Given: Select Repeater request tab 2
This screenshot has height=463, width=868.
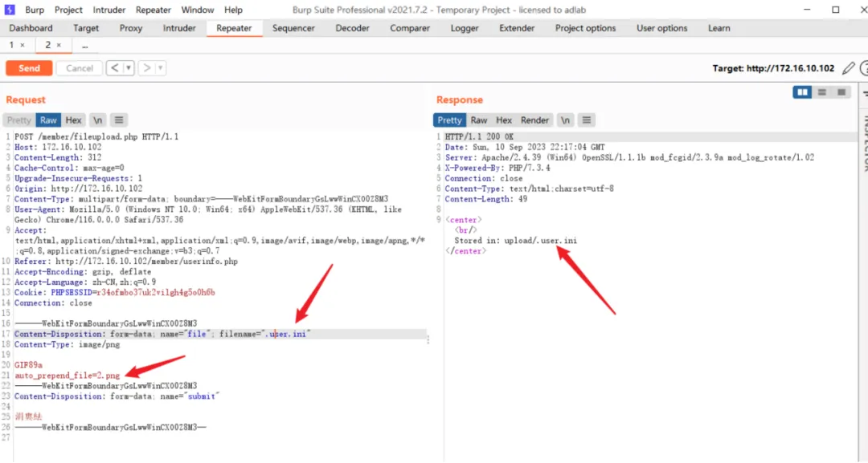Looking at the screenshot, I should tap(47, 45).
